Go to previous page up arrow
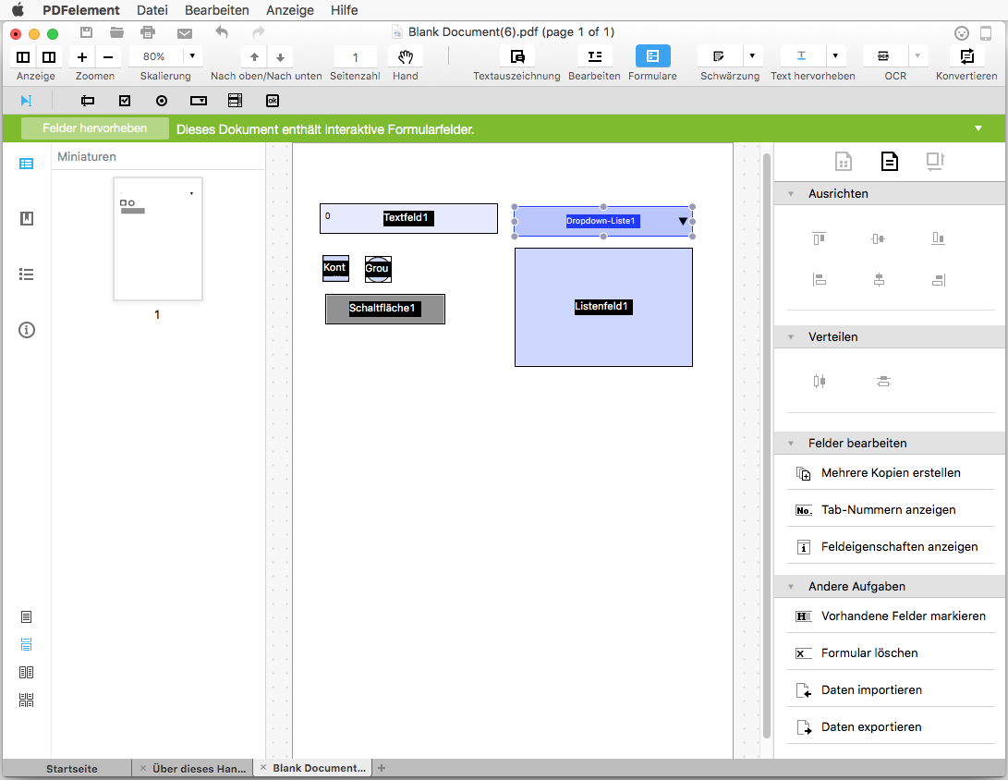 tap(255, 57)
